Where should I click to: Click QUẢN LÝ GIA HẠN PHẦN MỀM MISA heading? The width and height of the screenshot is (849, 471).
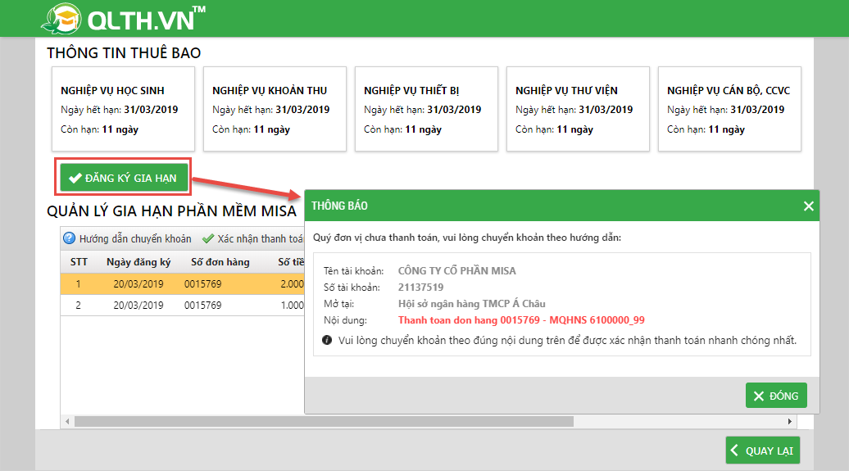[171, 211]
